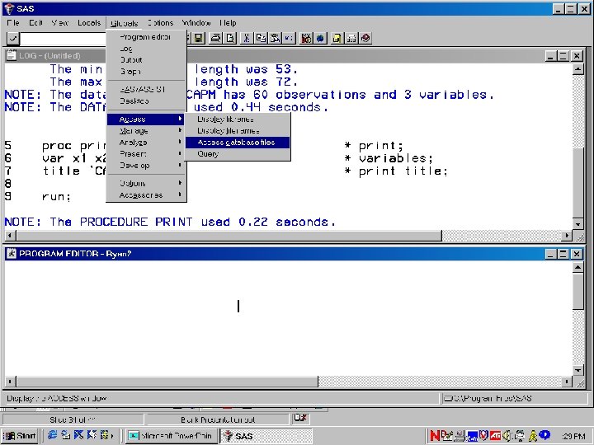
Task: Click the red N tray icon
Action: (435, 436)
